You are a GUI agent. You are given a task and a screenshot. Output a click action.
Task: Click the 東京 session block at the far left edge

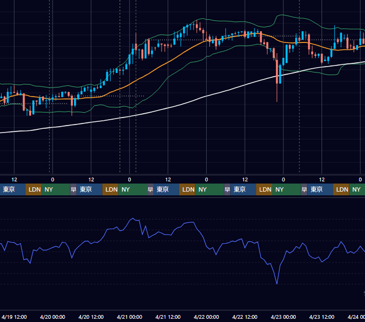coord(12,189)
